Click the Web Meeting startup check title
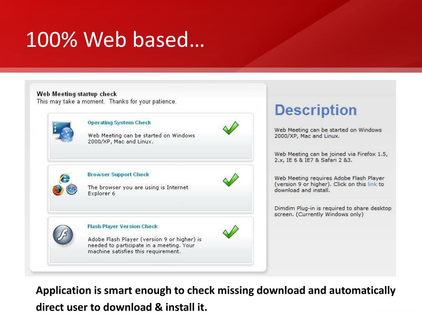Screen dimensions: 422x316 [77, 94]
